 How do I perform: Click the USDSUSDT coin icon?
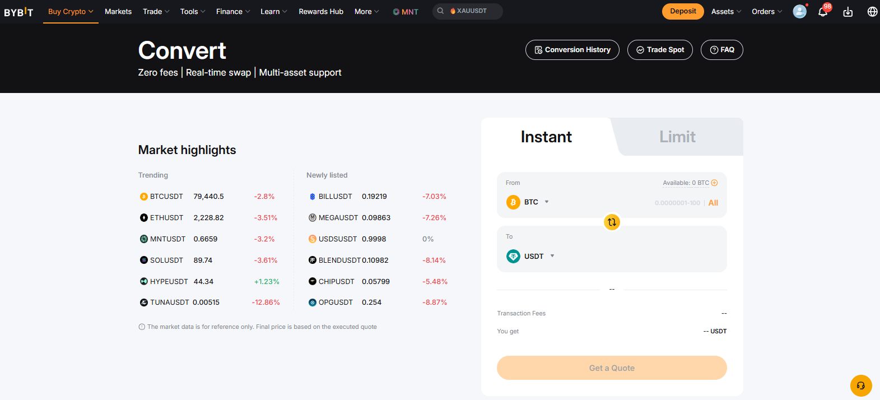(313, 239)
